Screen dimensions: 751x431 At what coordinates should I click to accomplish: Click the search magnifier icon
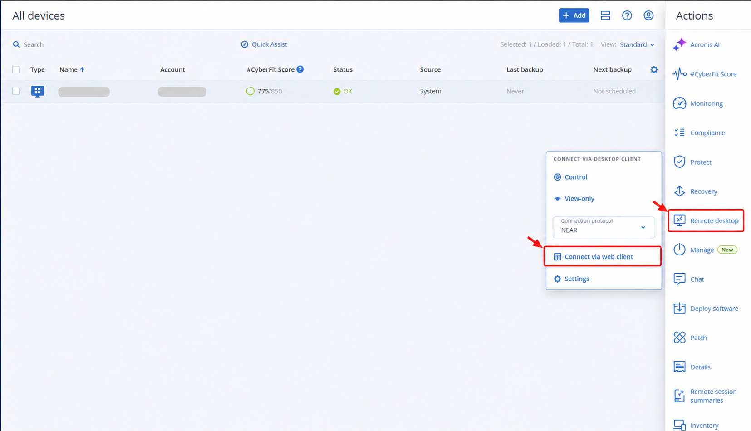tap(16, 44)
